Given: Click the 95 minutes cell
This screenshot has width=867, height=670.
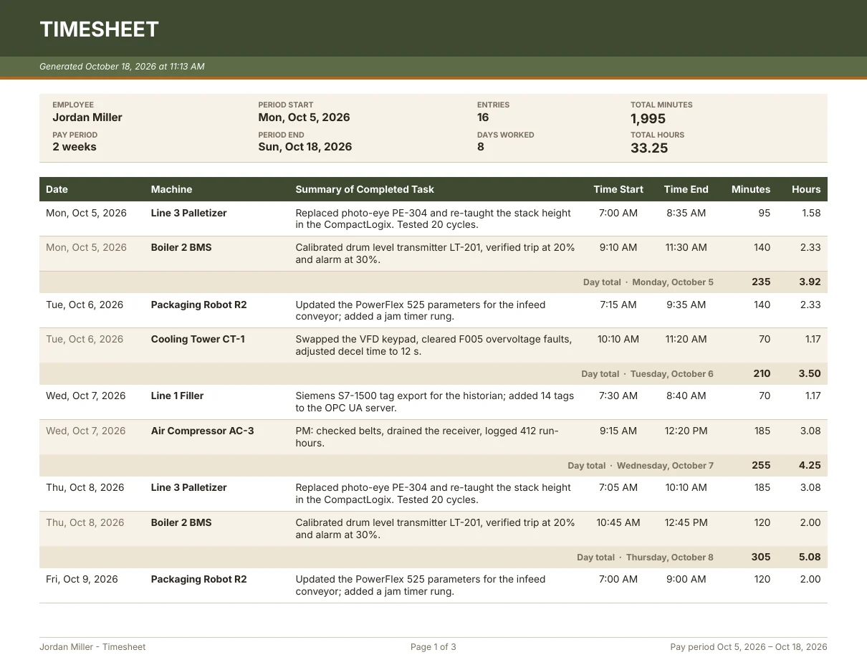Looking at the screenshot, I should 765,213.
